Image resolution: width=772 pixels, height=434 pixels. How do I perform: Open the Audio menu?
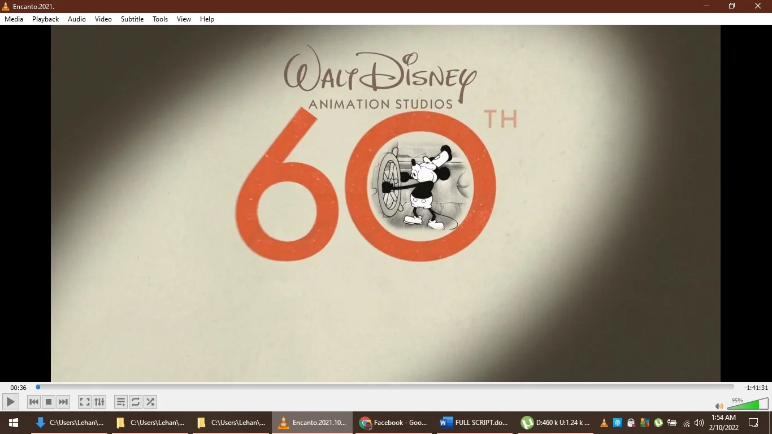(x=77, y=19)
